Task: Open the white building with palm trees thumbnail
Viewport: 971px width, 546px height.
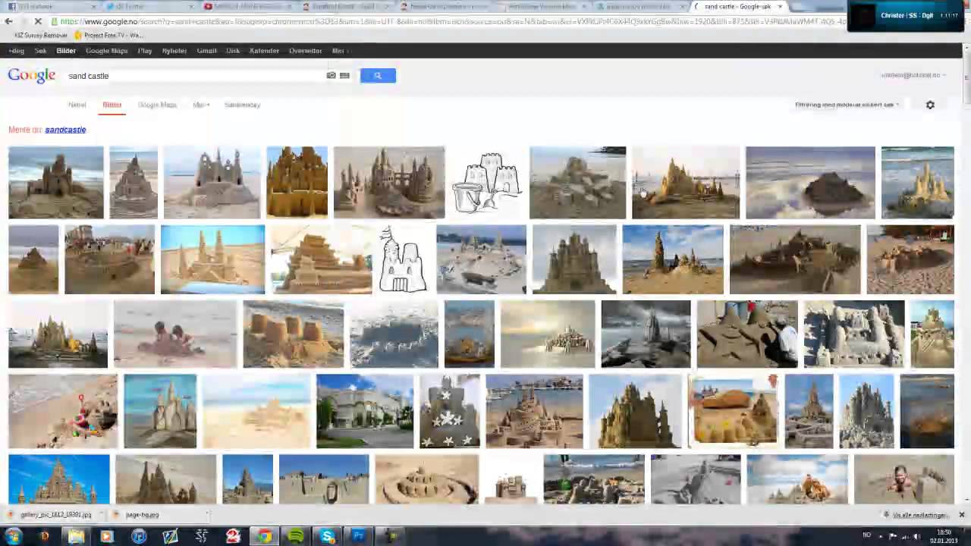Action: [x=365, y=411]
